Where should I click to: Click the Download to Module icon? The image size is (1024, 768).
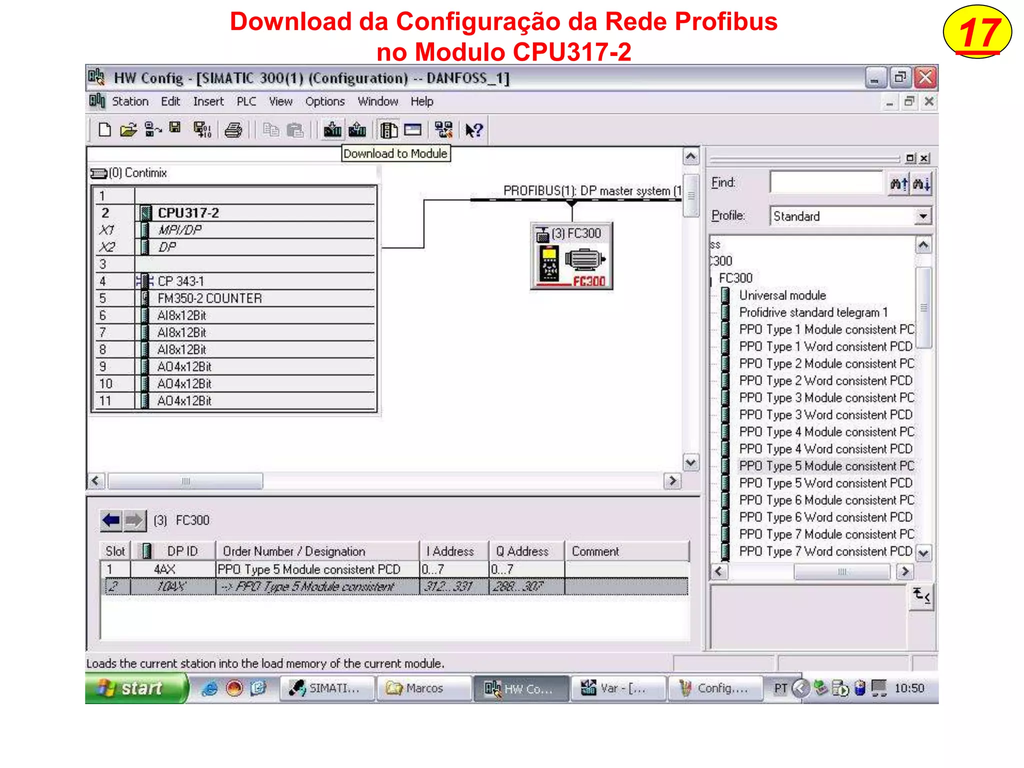coord(332,130)
